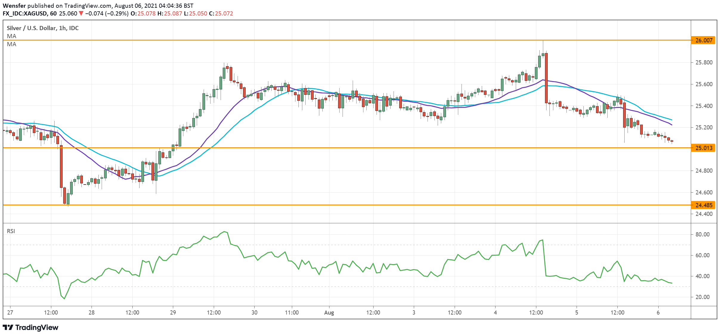Click the 11:00 time axis label
The width and height of the screenshot is (720, 336).
click(x=292, y=312)
